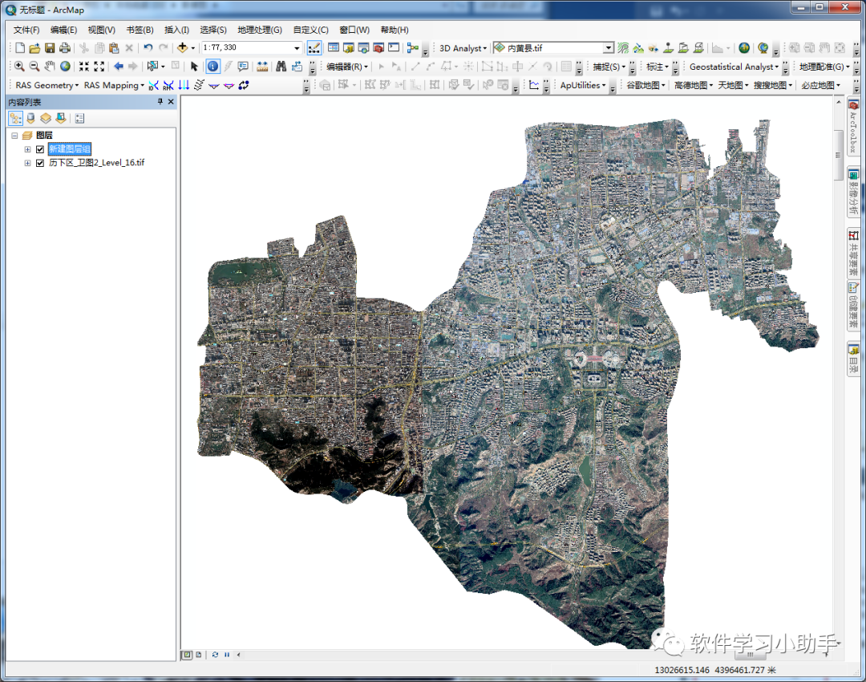Click the Select Features tool
The width and height of the screenshot is (866, 682).
(152, 67)
